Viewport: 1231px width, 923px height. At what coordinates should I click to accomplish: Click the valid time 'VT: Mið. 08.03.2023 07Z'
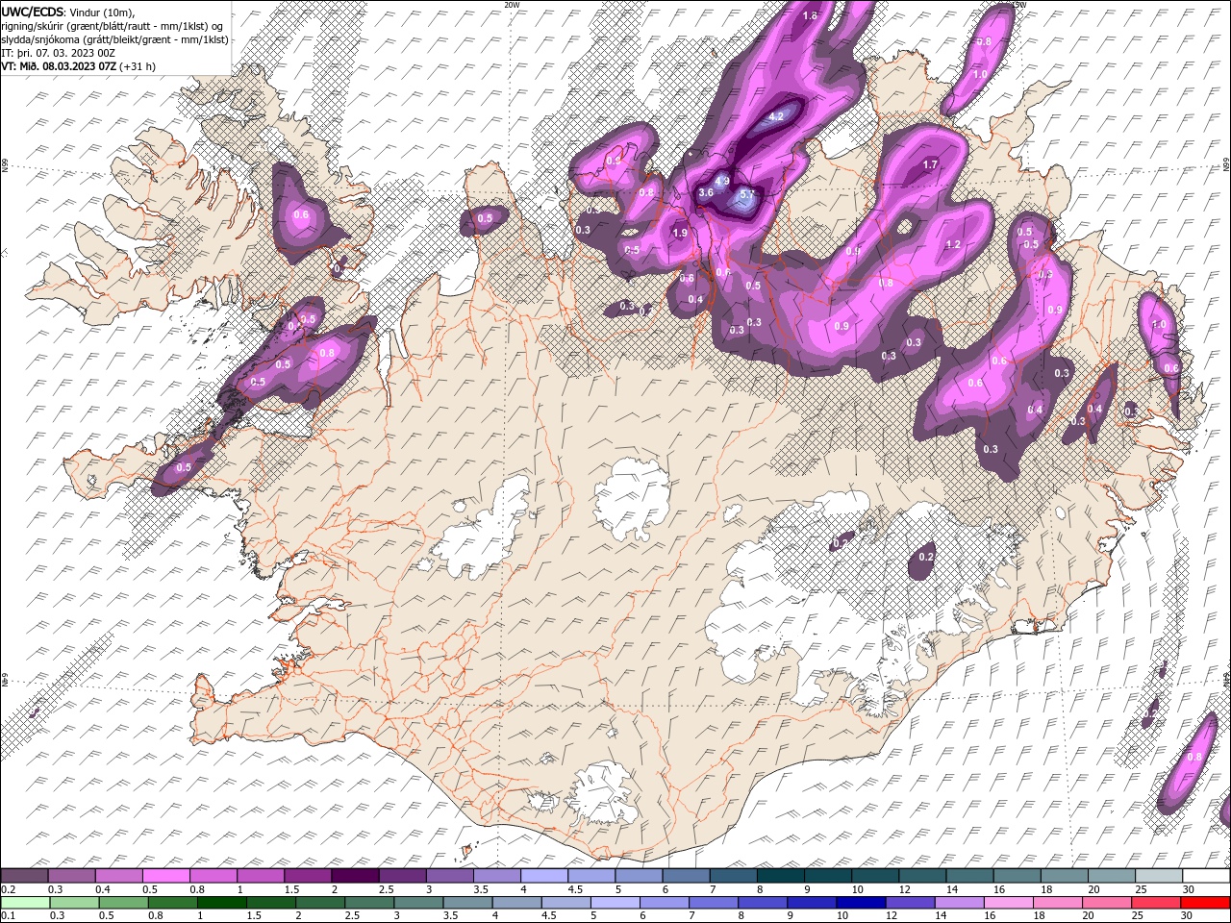point(59,65)
